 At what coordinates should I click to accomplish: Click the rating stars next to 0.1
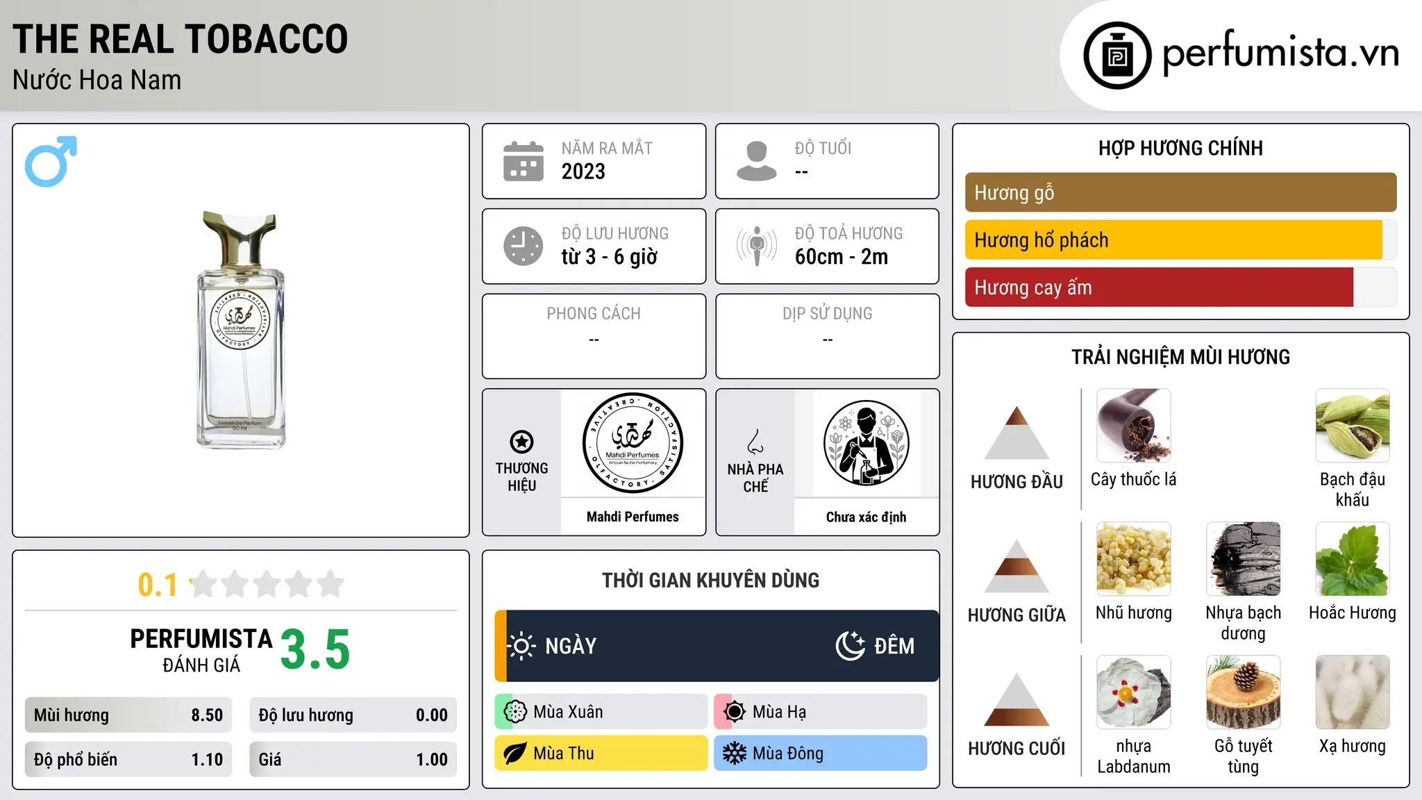[267, 584]
